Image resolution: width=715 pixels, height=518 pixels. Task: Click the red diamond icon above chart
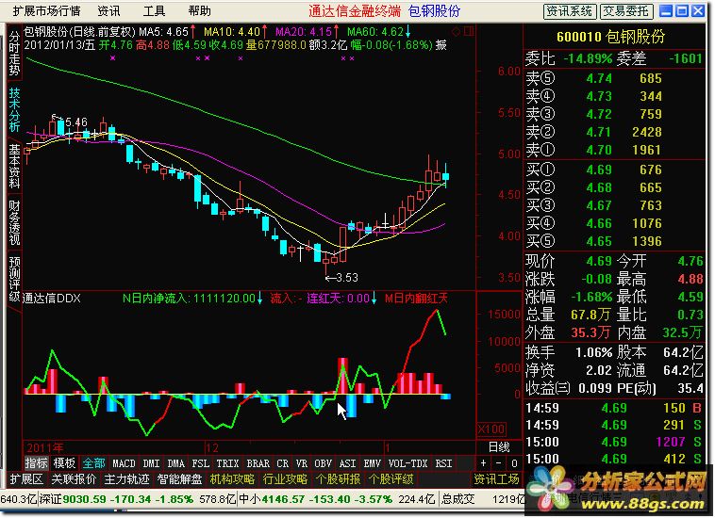(456, 31)
